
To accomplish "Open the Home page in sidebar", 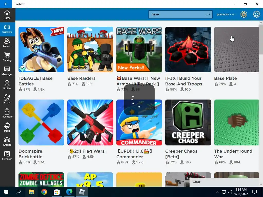I will pyautogui.click(x=7, y=15).
